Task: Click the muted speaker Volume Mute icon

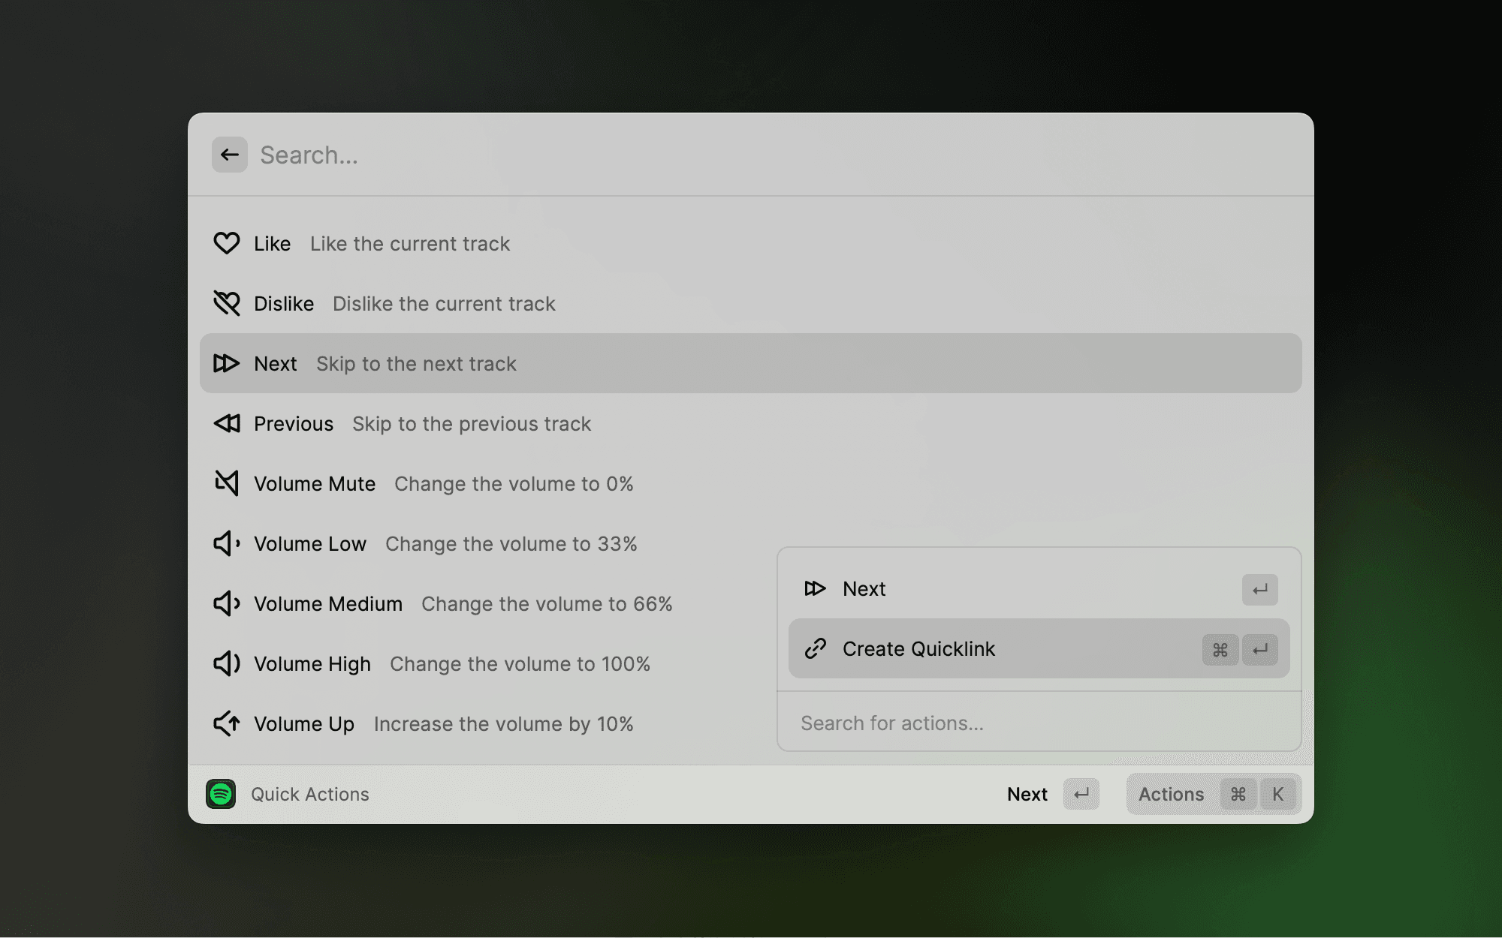Action: tap(226, 483)
